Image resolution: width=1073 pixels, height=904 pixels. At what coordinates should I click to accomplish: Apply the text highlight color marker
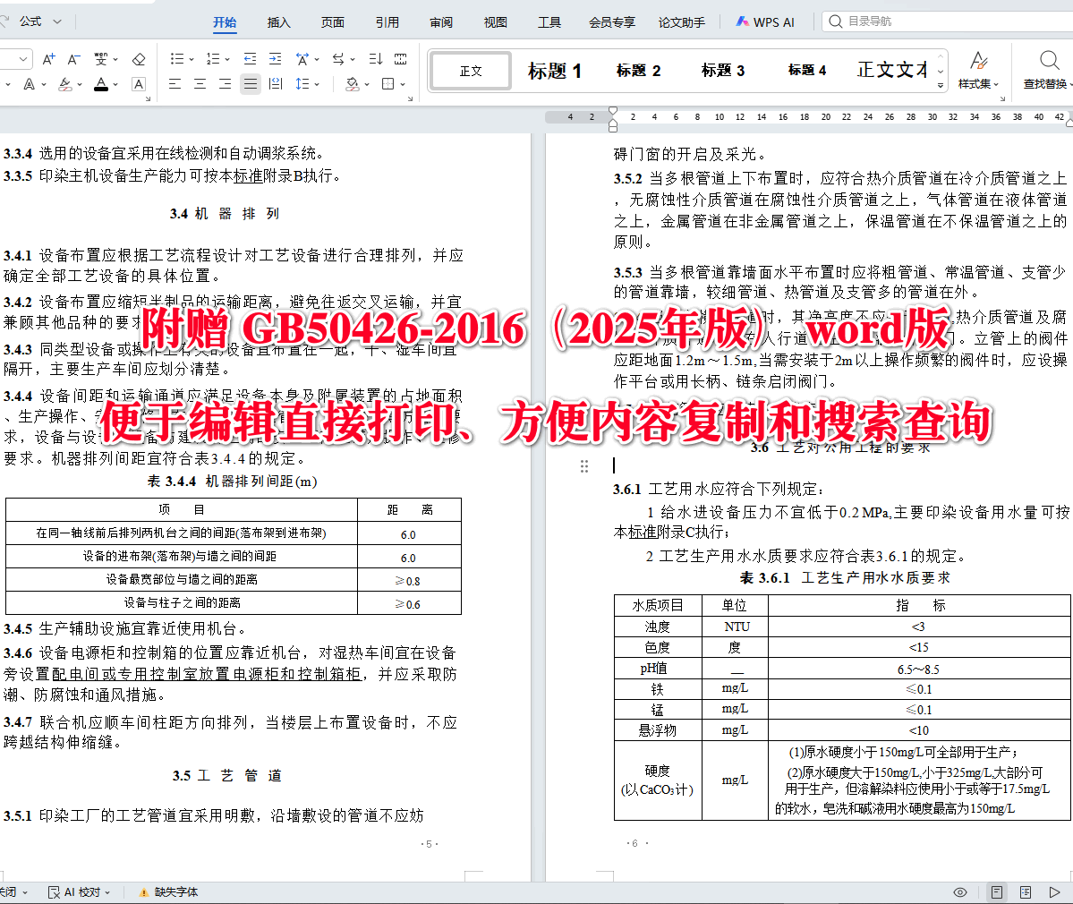coord(65,84)
